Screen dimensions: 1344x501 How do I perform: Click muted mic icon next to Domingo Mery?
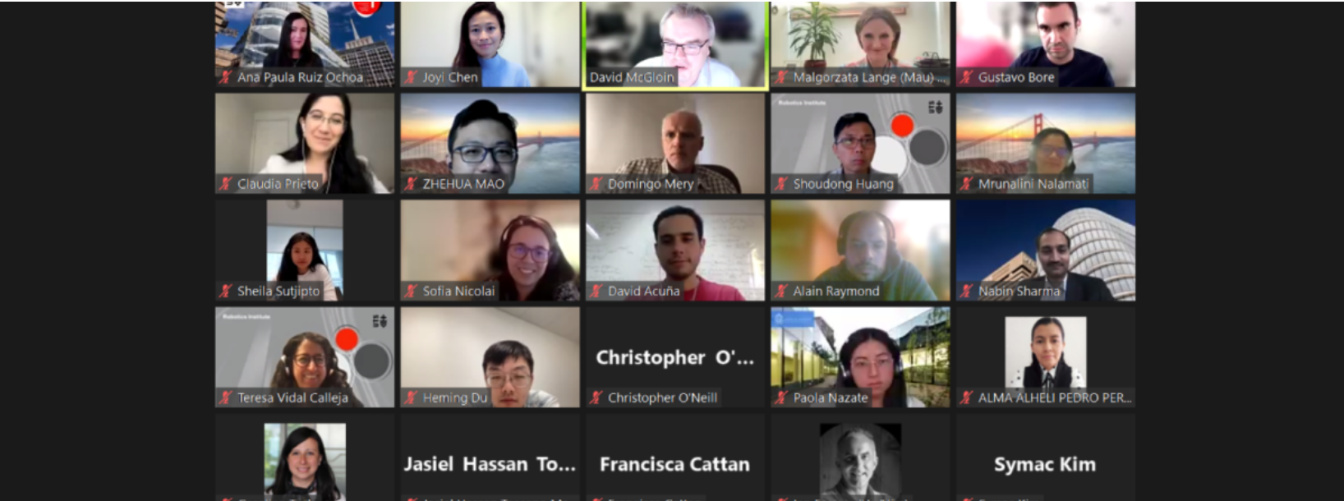596,184
